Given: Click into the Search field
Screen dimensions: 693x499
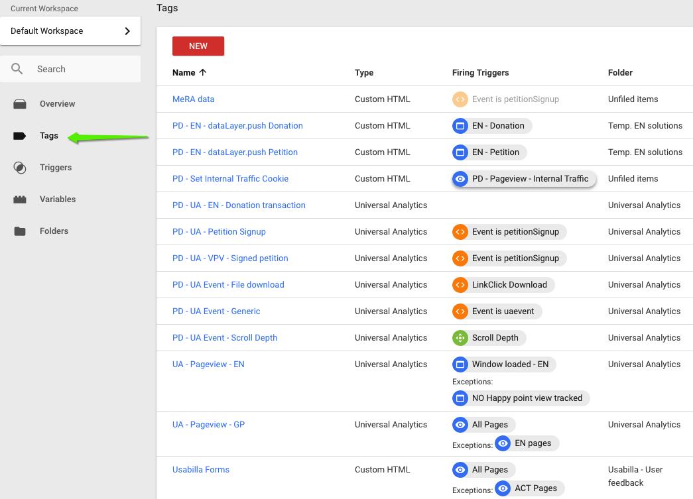Looking at the screenshot, I should pos(70,69).
